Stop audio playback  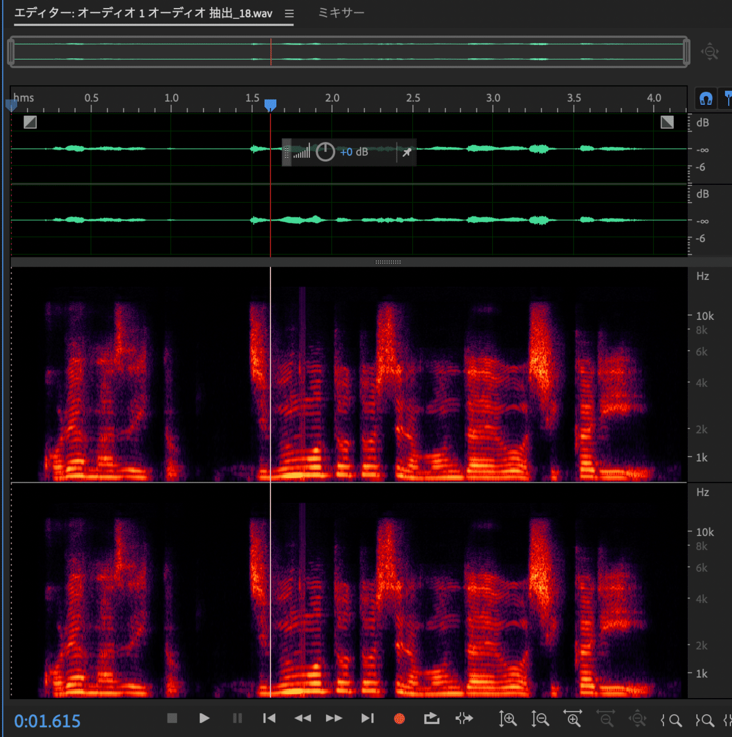(172, 718)
